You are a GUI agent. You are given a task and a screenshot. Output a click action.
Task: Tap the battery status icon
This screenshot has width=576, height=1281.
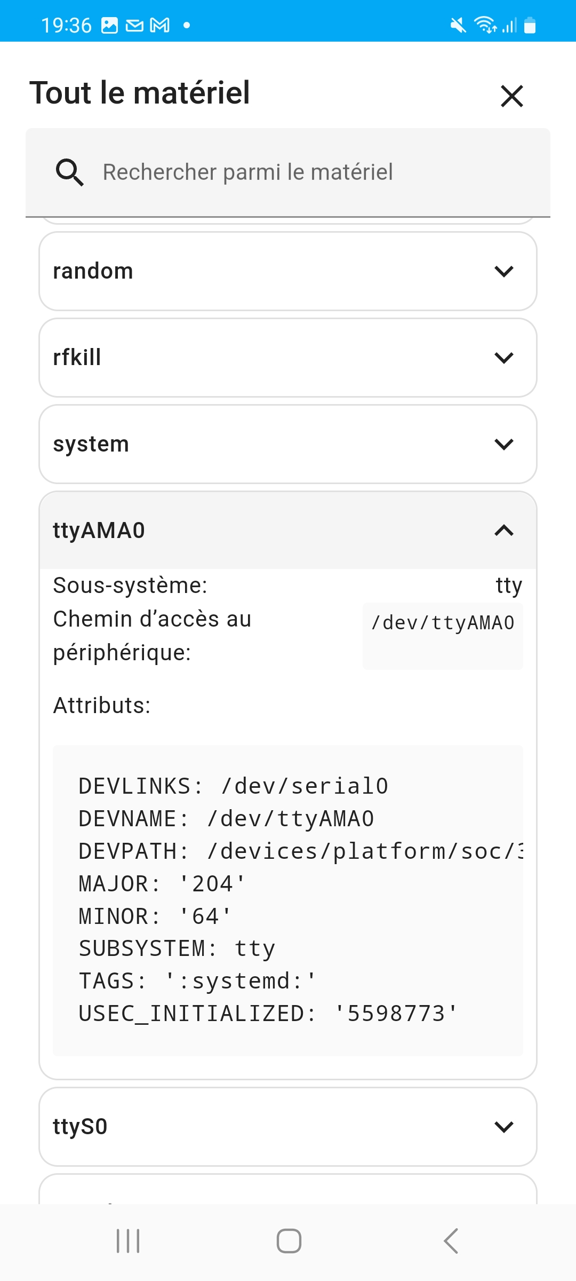click(x=530, y=25)
